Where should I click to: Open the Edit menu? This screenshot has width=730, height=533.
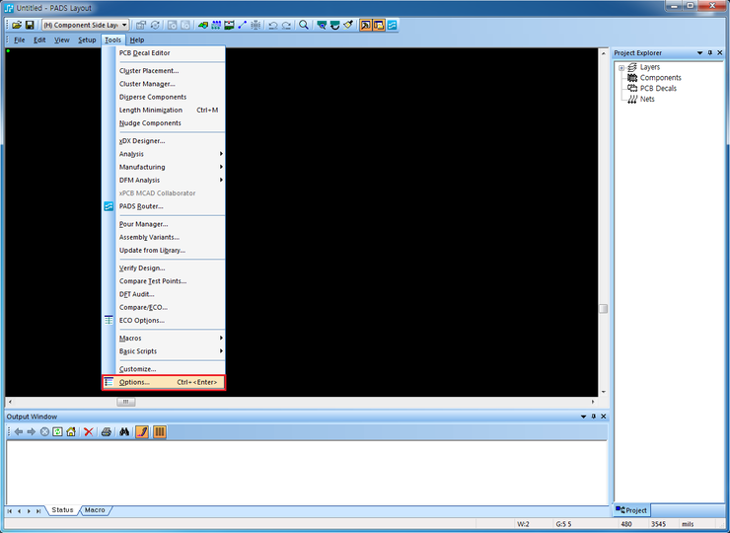click(39, 39)
